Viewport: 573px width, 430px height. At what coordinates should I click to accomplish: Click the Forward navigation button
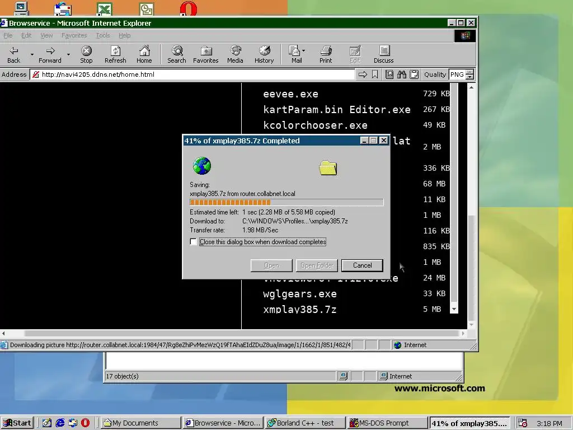pyautogui.click(x=50, y=55)
